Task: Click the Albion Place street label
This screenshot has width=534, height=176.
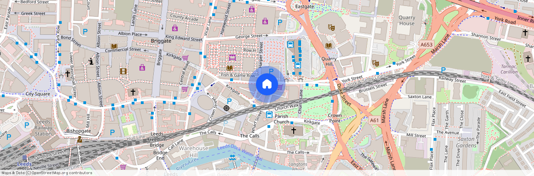Action: (130, 34)
